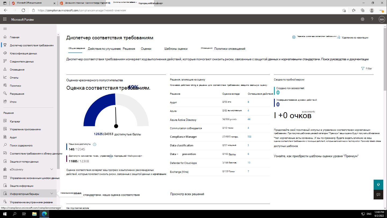
Task: Open remaining actions 13 for Defender for Cloud Apps
Action: (249, 163)
